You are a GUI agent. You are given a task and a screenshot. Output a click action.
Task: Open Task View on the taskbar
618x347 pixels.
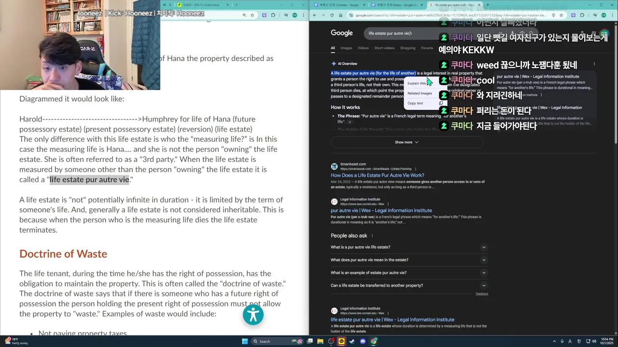tap(309, 341)
